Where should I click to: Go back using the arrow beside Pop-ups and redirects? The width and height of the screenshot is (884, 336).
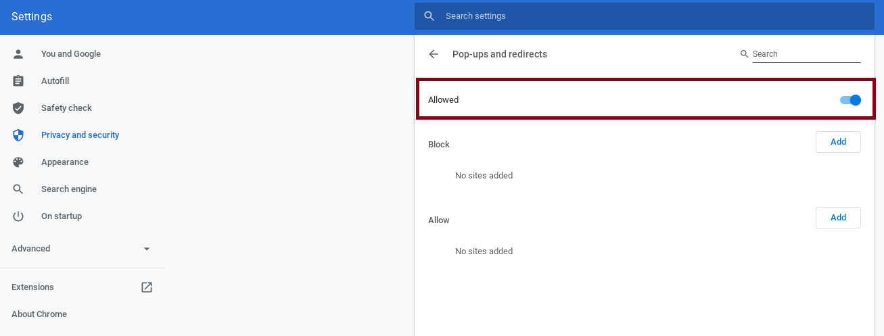[x=434, y=54]
